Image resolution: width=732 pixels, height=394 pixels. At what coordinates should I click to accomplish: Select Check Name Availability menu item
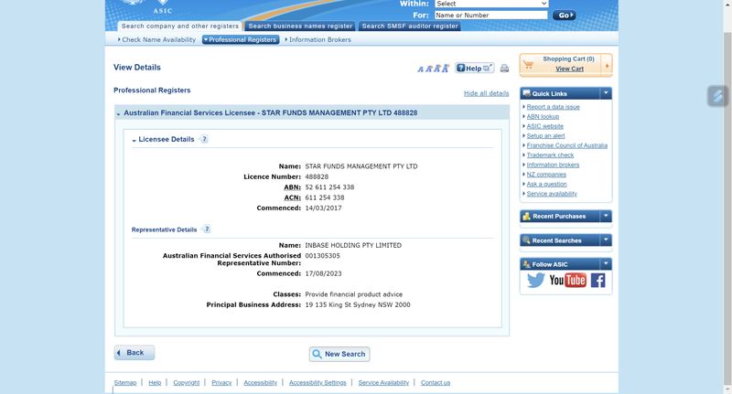click(158, 39)
